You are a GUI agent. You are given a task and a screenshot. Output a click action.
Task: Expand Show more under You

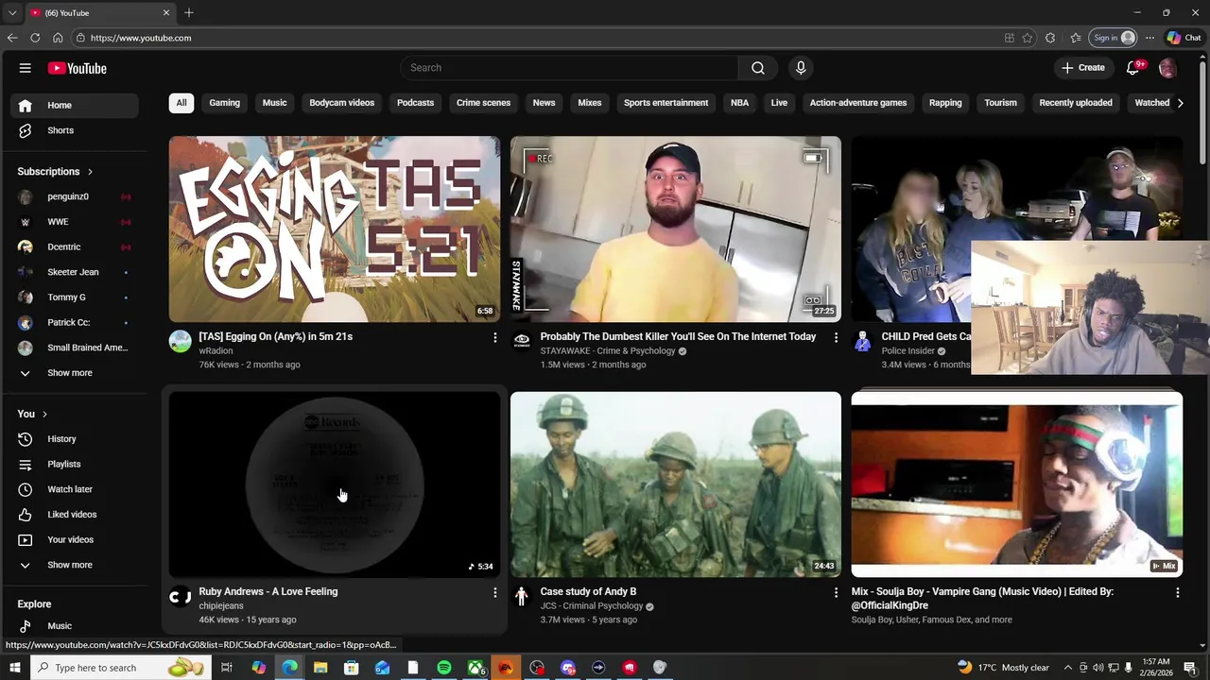(76, 565)
